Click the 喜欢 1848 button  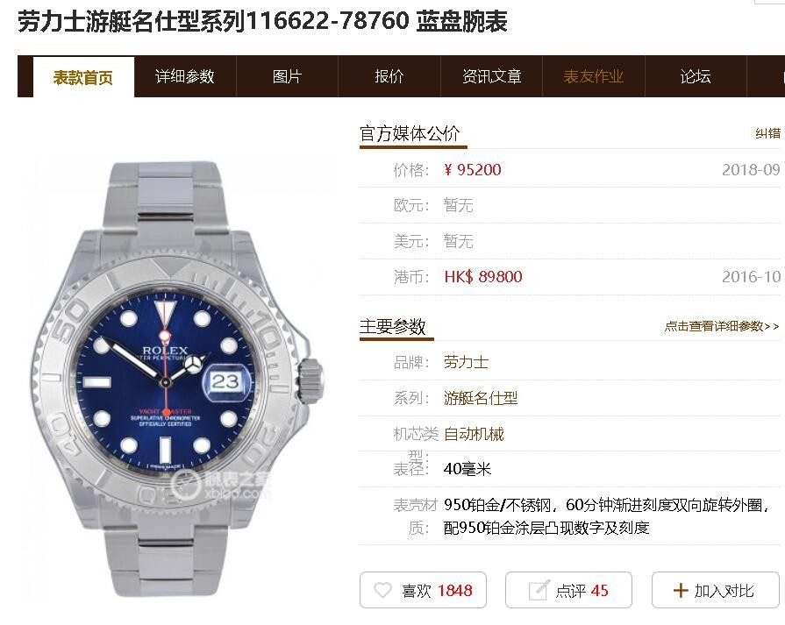423,590
